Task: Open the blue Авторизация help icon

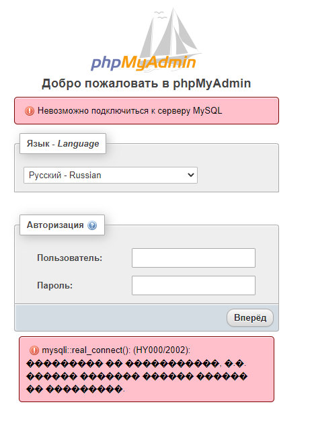Action: (x=92, y=225)
